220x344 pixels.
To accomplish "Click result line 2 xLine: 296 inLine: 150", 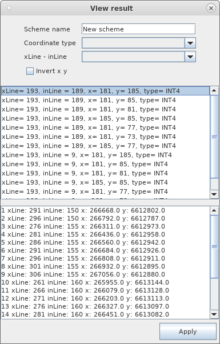I will [x=83, y=218].
